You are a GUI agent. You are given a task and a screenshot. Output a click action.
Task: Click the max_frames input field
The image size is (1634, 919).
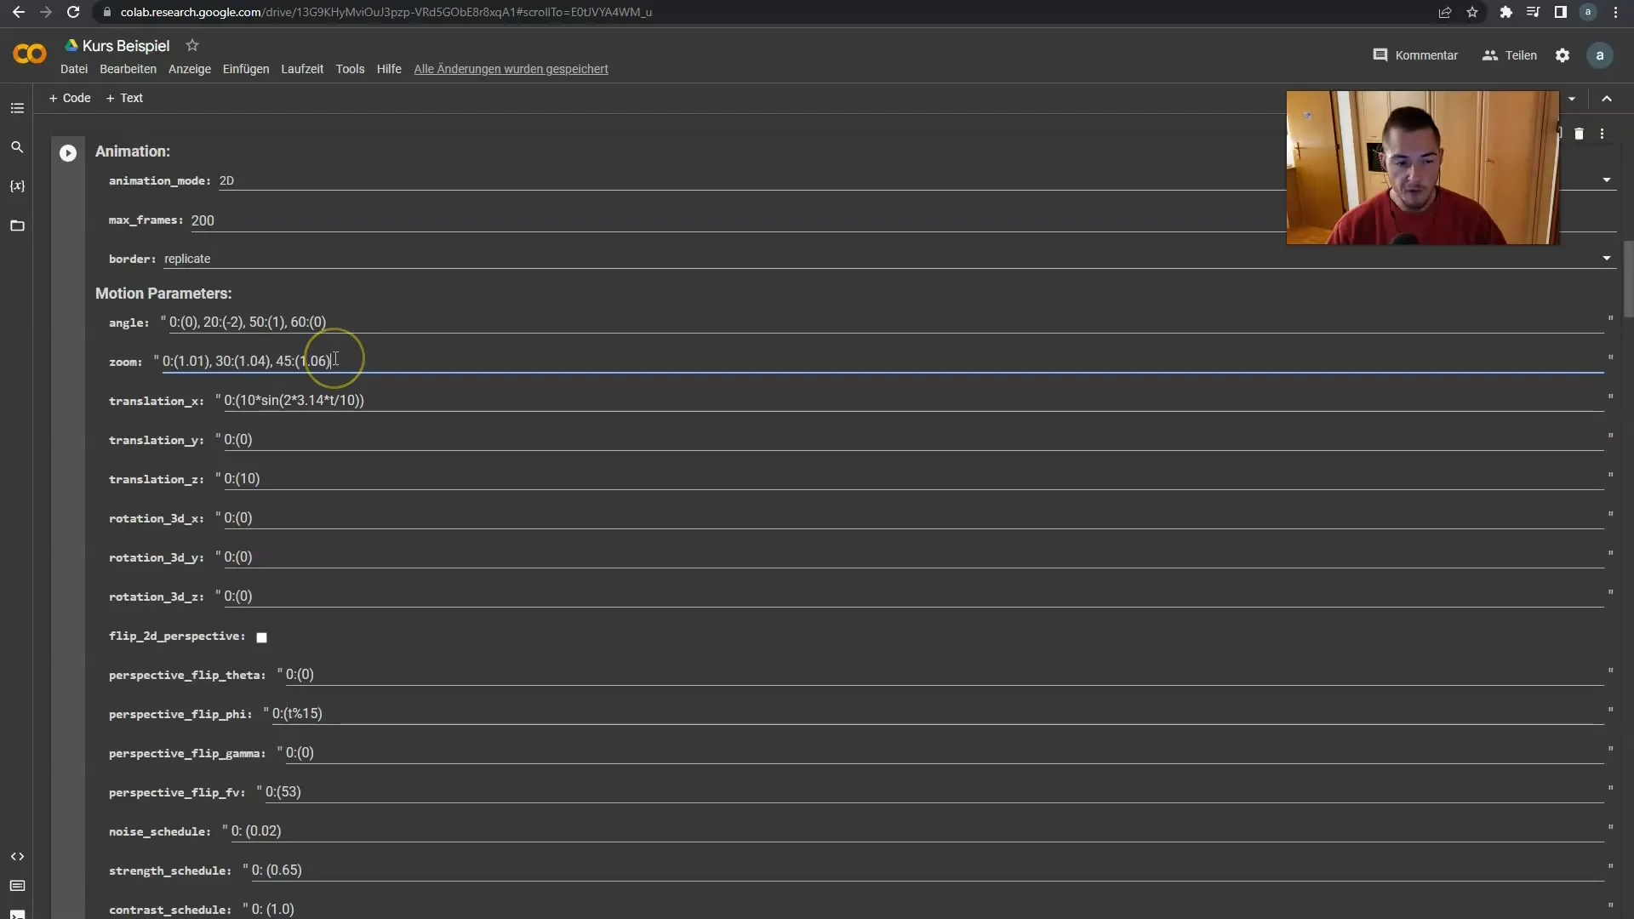[x=903, y=220]
